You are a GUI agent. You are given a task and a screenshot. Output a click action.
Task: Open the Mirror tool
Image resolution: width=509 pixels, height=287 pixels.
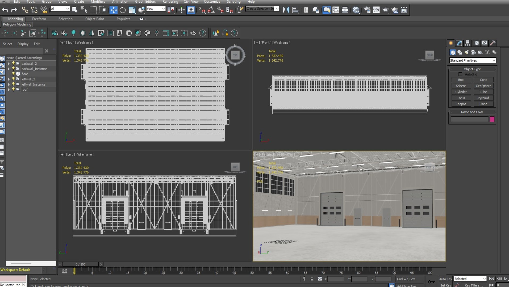[286, 10]
